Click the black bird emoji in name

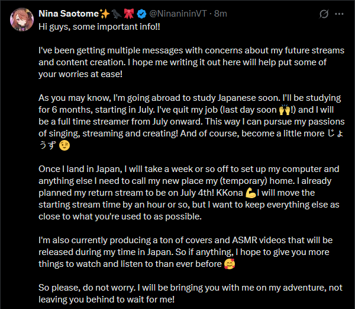[x=118, y=13]
